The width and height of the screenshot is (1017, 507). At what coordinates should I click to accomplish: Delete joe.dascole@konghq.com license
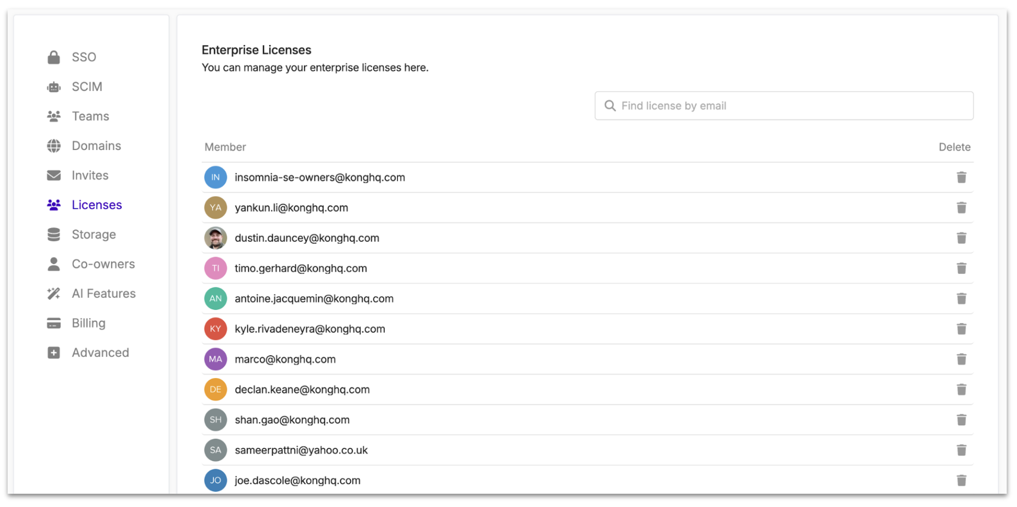[961, 480]
